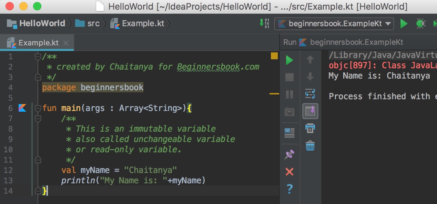Pin the Run tool window
The image size is (437, 204).
(289, 154)
